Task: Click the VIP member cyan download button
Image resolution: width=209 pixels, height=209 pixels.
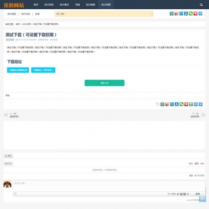Action: point(43,70)
